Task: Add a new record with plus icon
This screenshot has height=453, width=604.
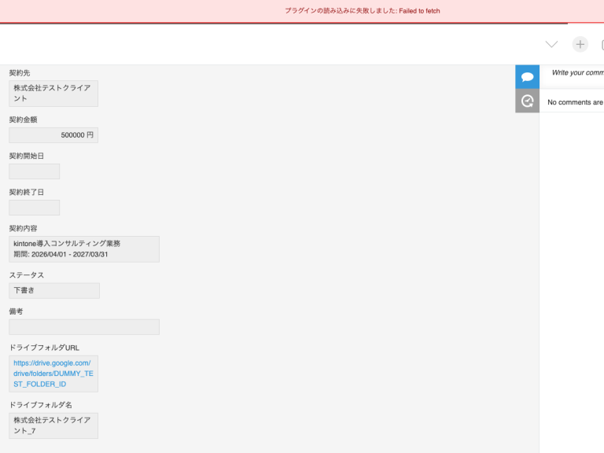Action: 580,44
